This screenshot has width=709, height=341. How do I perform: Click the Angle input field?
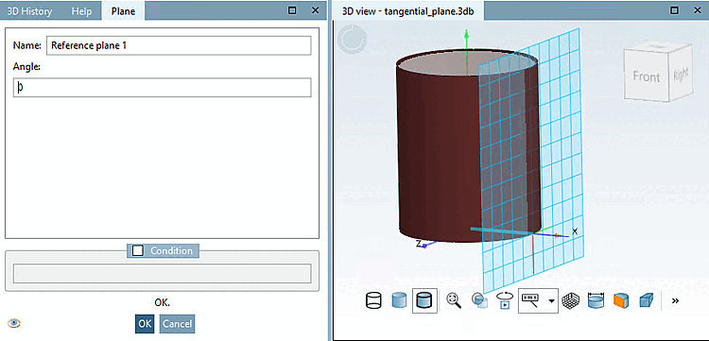point(162,87)
